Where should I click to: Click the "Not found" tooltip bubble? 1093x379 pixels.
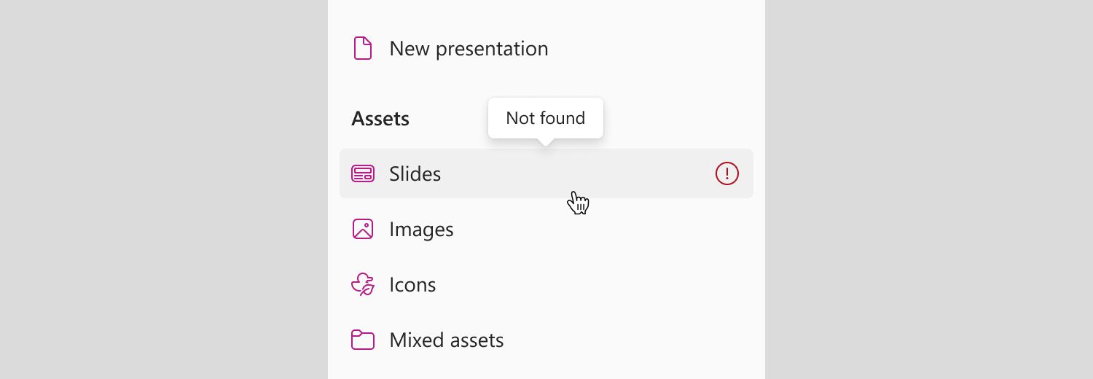[546, 118]
